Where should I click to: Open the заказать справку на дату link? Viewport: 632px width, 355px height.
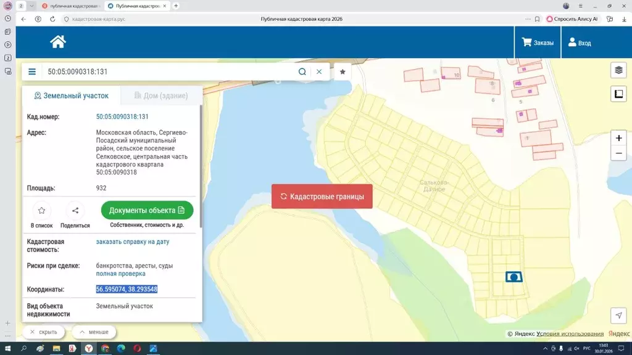[133, 242]
